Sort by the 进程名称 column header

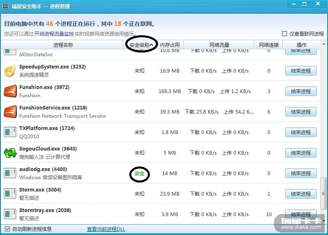(x=63, y=45)
